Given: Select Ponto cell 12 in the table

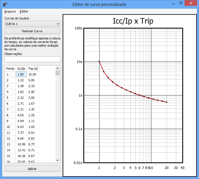Looking at the screenshot, I should tap(10, 138).
